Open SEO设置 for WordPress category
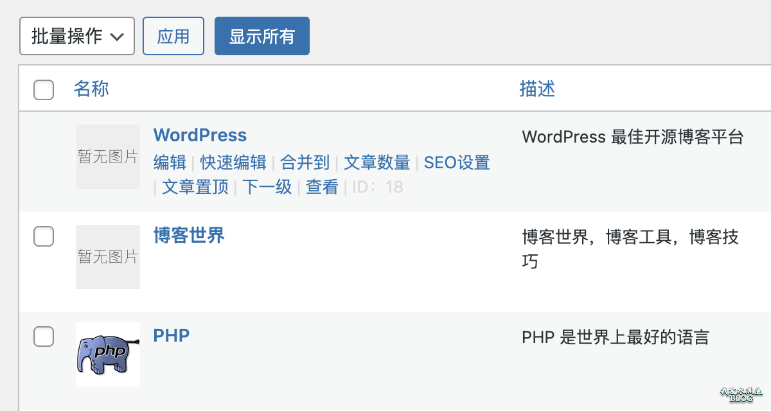 [x=456, y=162]
